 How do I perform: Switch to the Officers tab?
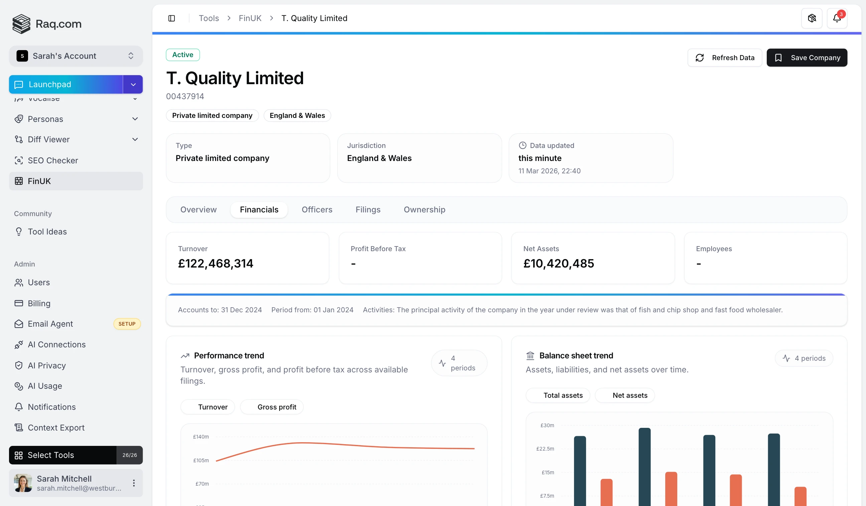(x=317, y=209)
